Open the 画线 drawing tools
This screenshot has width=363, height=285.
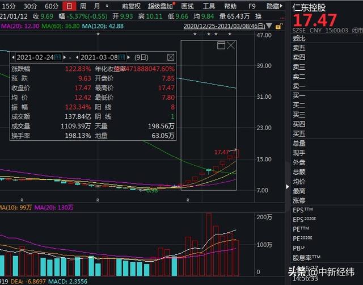point(187,6)
